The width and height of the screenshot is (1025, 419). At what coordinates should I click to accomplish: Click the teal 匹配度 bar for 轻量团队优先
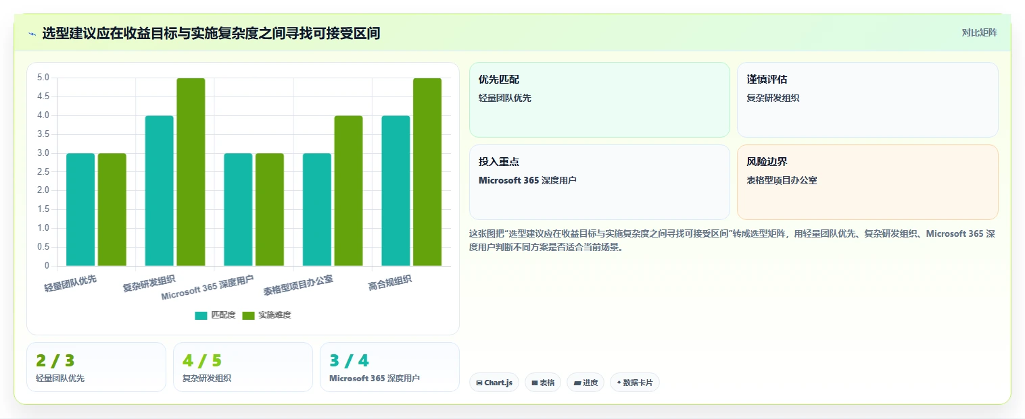[80, 209]
